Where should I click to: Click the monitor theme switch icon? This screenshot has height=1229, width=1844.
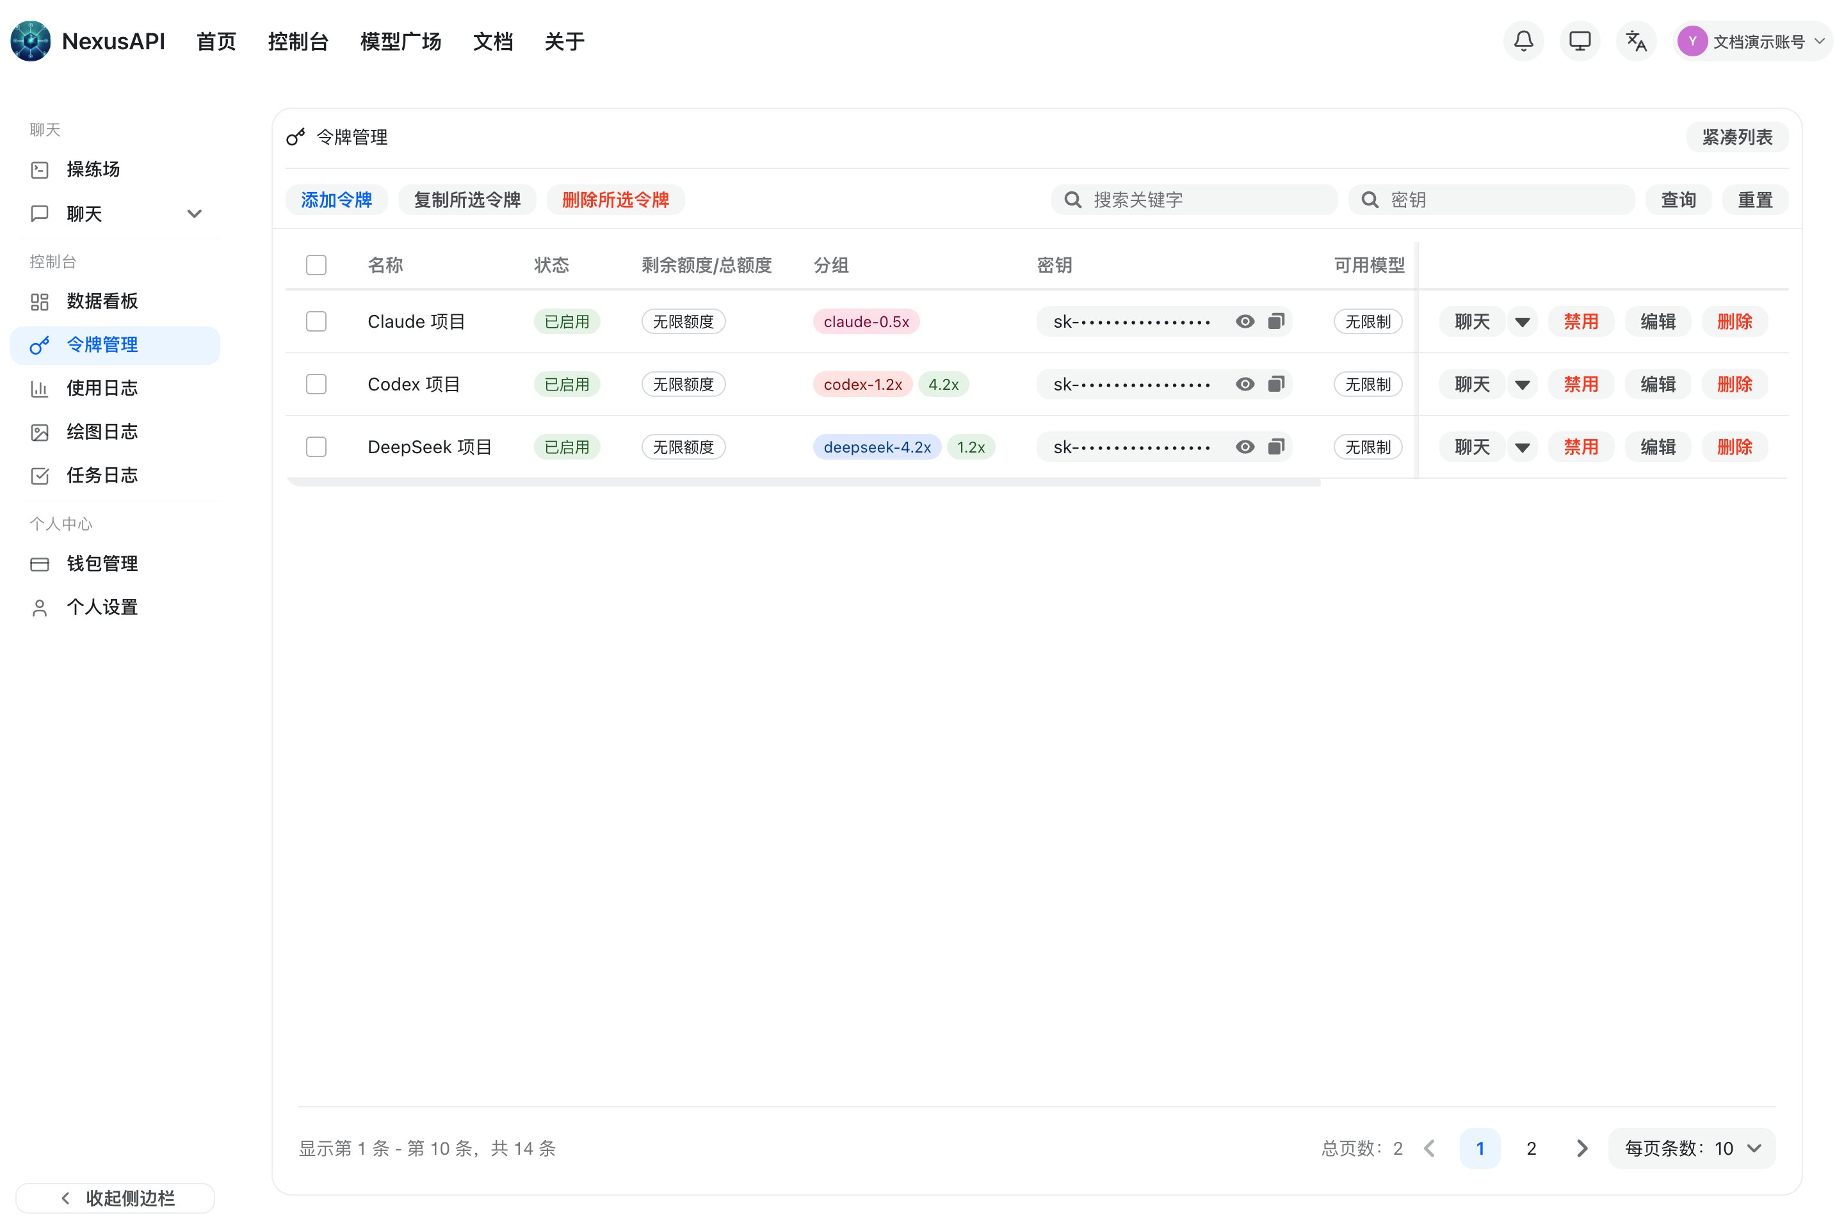1580,41
